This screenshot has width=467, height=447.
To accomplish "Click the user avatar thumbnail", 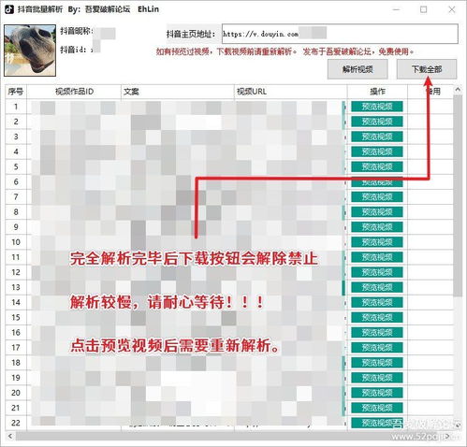I will [30, 50].
